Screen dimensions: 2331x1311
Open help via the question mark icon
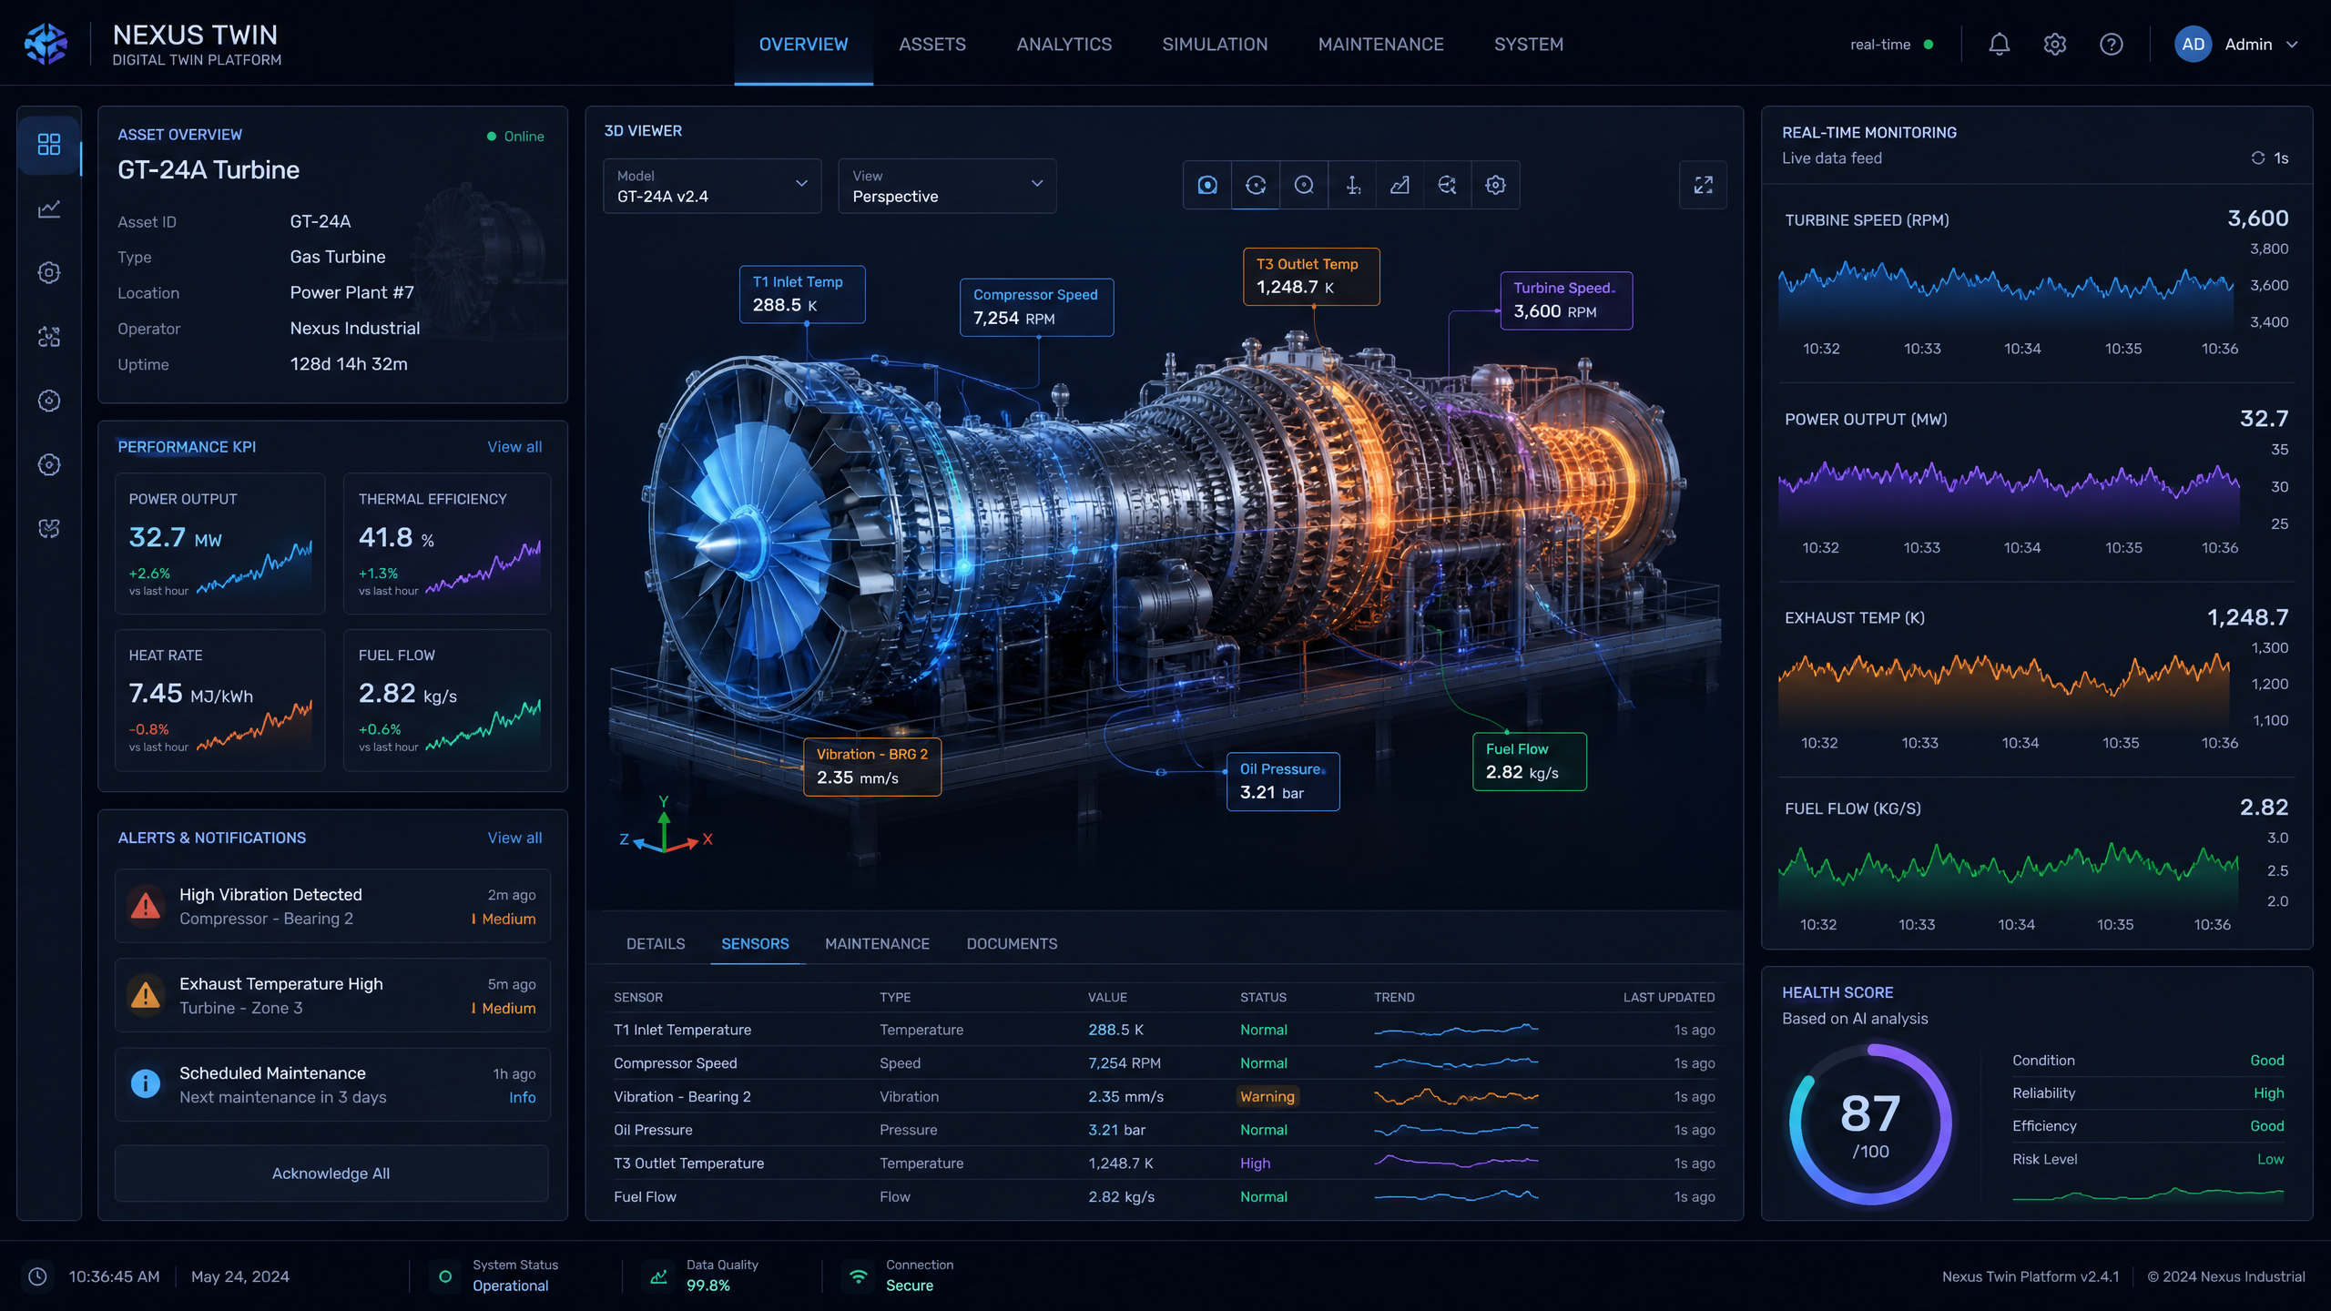click(2111, 44)
